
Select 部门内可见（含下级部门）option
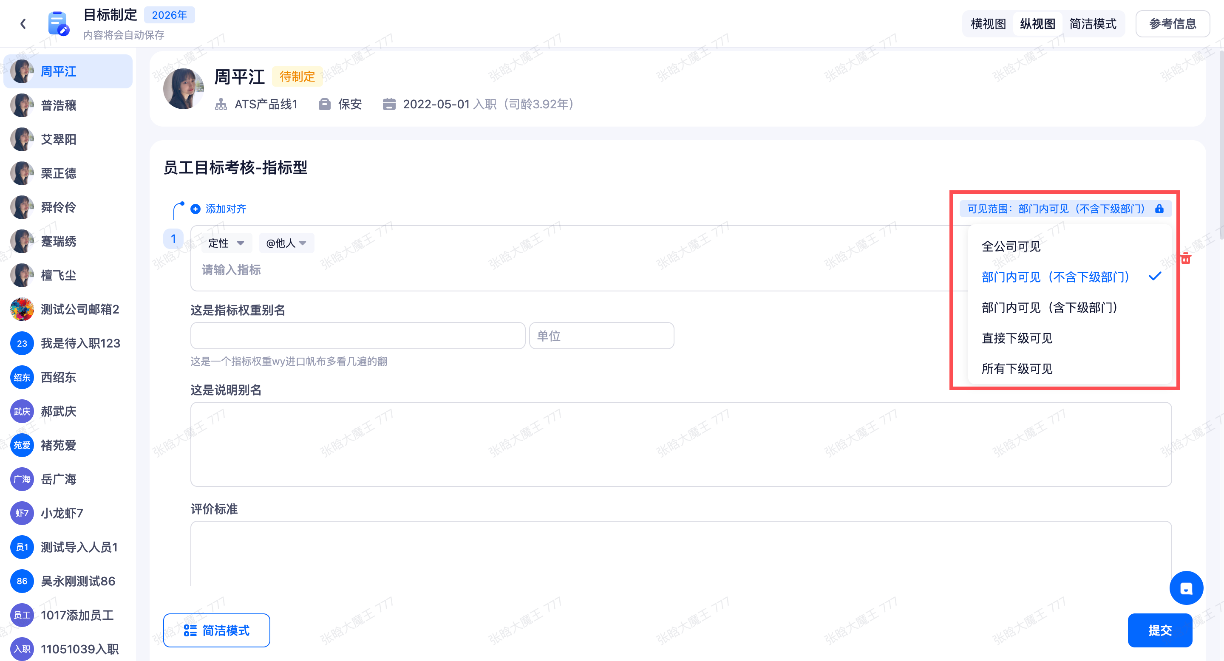pyautogui.click(x=1049, y=308)
